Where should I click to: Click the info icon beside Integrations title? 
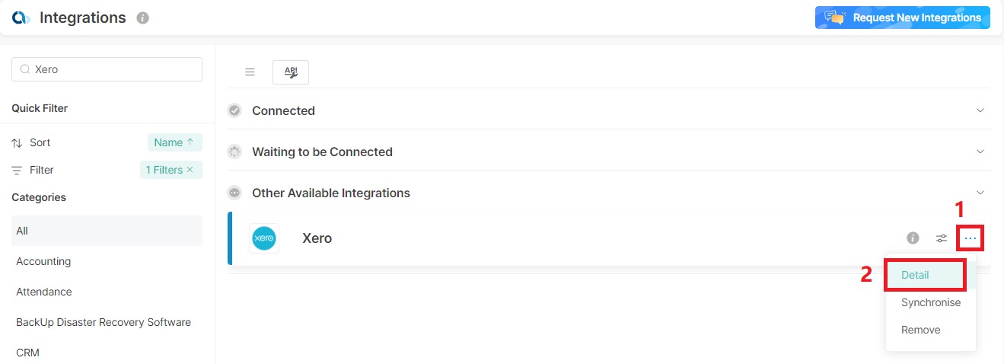(x=142, y=18)
